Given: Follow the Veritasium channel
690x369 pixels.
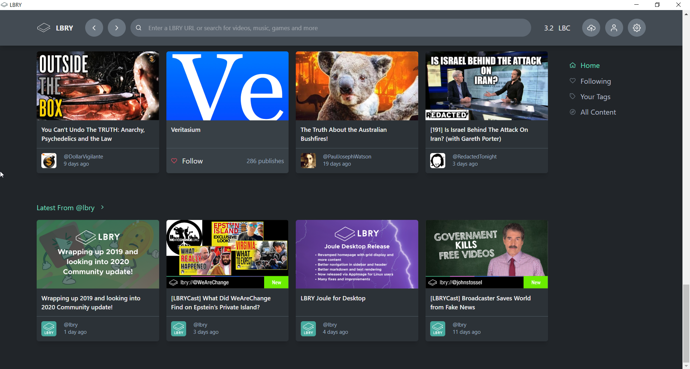Looking at the screenshot, I should pyautogui.click(x=187, y=161).
